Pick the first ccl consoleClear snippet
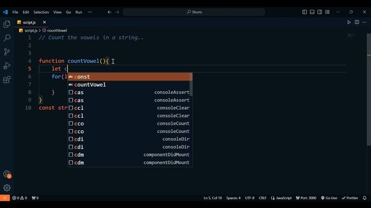The height and width of the screenshot is (208, 371). coord(130,108)
